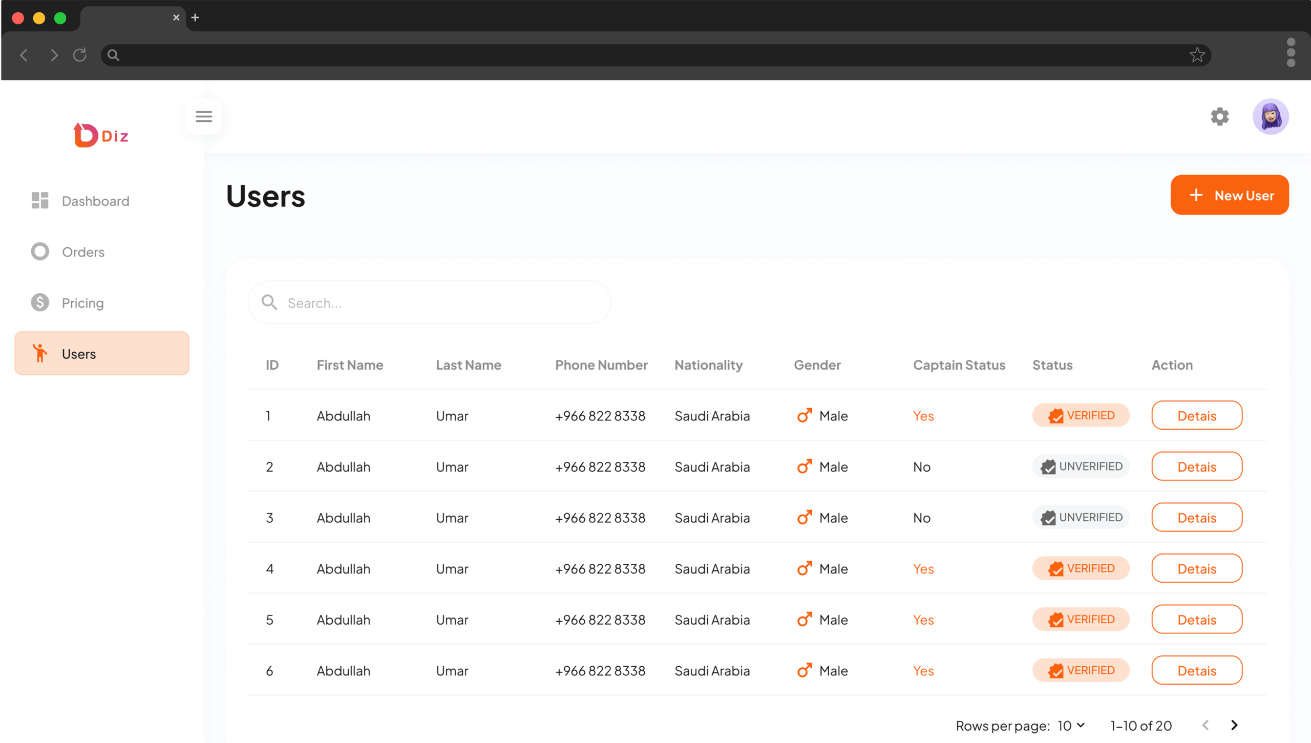Toggle the UNVERIFIED badge on row 2

[x=1081, y=466]
